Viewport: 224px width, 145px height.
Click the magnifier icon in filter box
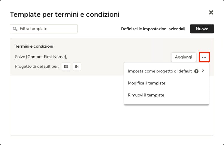coord(15,29)
